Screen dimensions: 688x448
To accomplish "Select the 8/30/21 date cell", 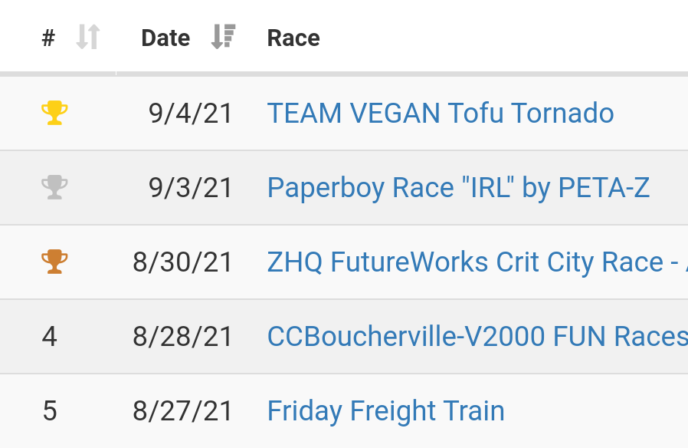I will [182, 262].
